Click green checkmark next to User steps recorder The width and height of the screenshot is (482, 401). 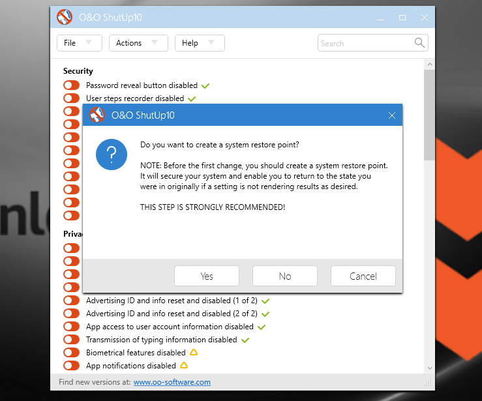click(x=192, y=99)
